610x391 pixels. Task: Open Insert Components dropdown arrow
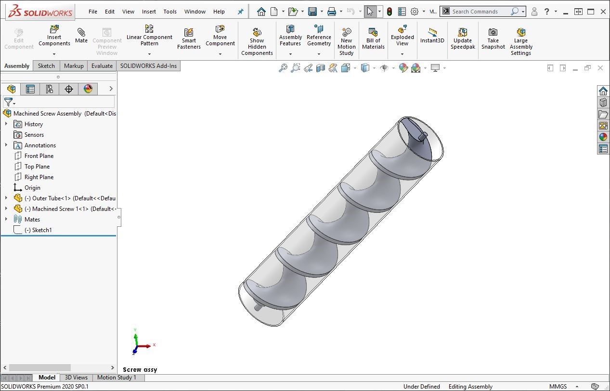click(x=54, y=54)
